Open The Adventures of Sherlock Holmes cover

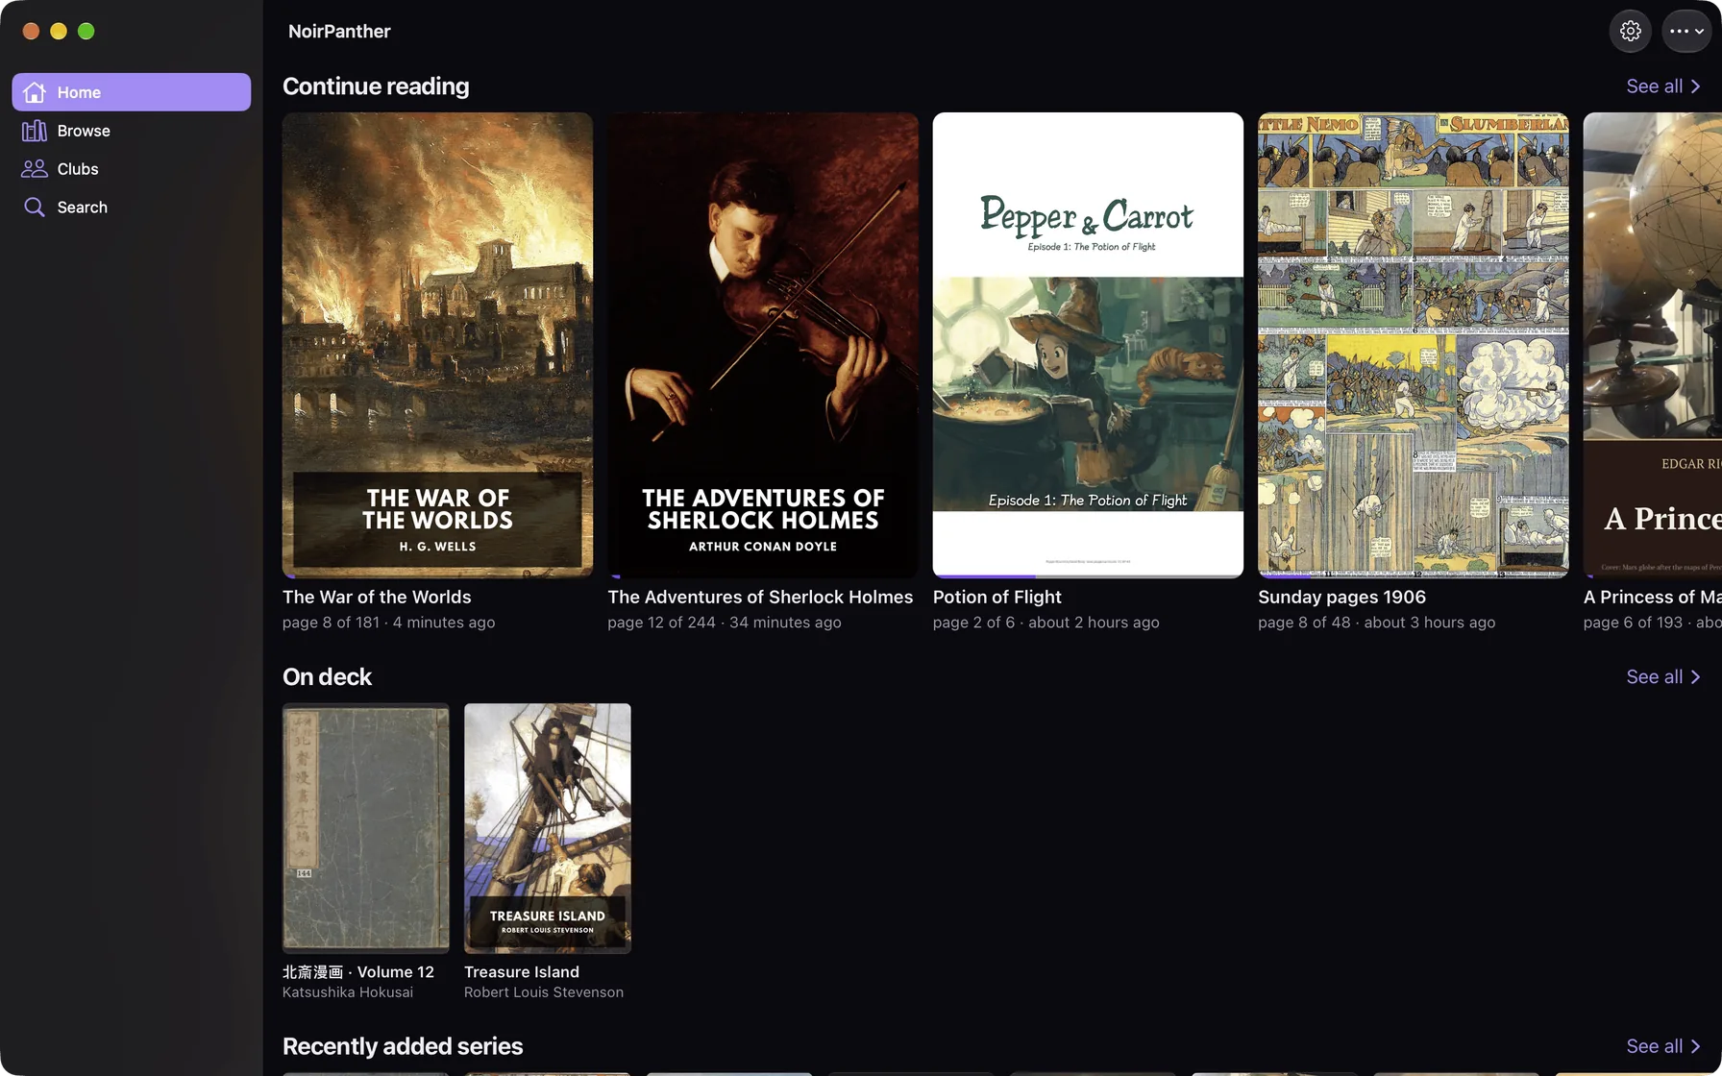pyautogui.click(x=763, y=345)
